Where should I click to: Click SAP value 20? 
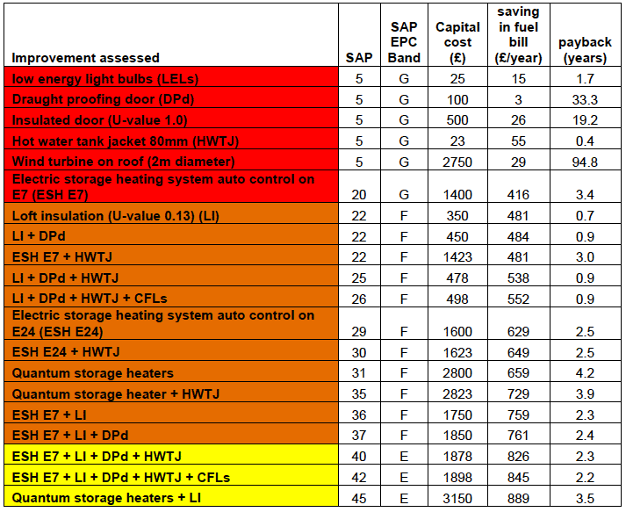tap(359, 195)
